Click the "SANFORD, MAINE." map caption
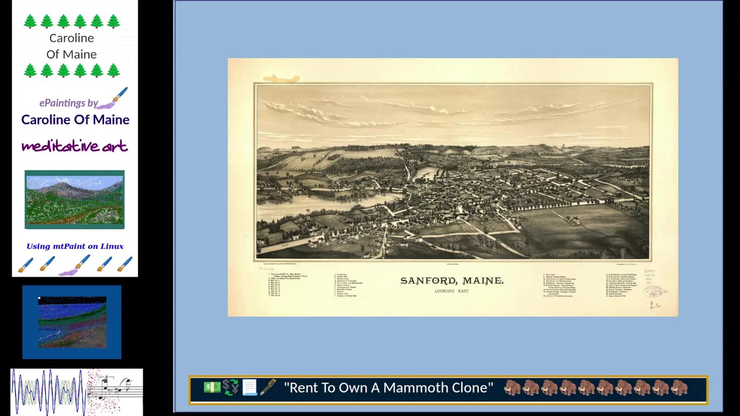This screenshot has width=740, height=416. (x=452, y=281)
